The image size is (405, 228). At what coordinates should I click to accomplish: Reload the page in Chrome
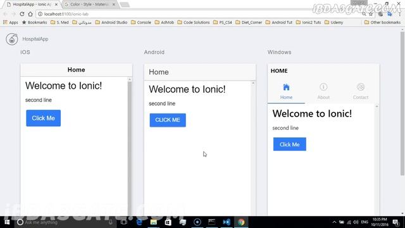(x=22, y=14)
